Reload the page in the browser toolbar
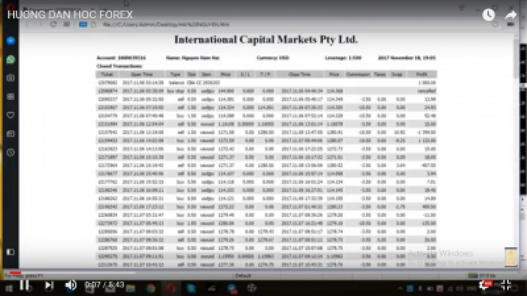Image resolution: width=527 pixels, height=296 pixels. click(x=54, y=25)
